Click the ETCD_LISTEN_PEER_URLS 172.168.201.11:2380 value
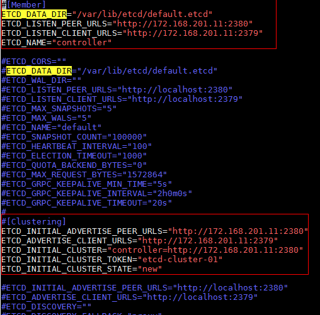This screenshot has width=320, height=315. tap(183, 24)
